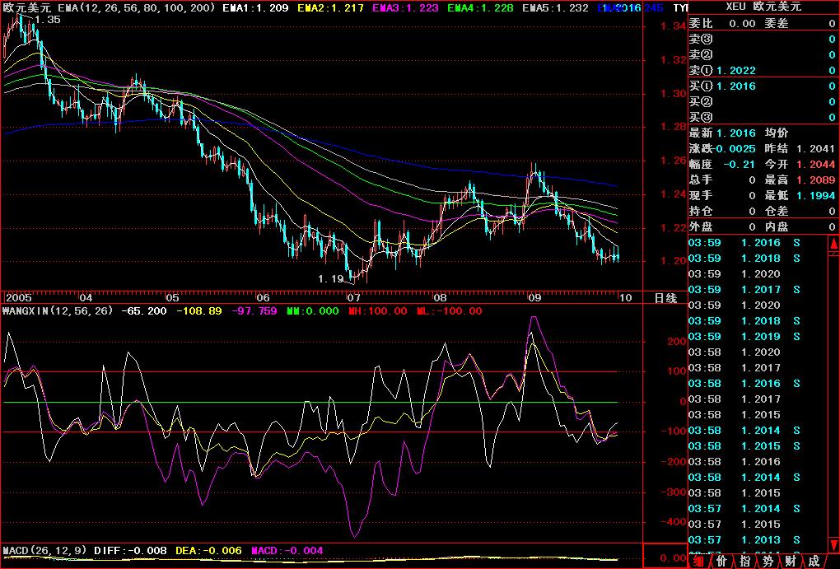Viewport: 840px width, 569px height.
Task: Click the 内盘 label
Action: click(777, 226)
